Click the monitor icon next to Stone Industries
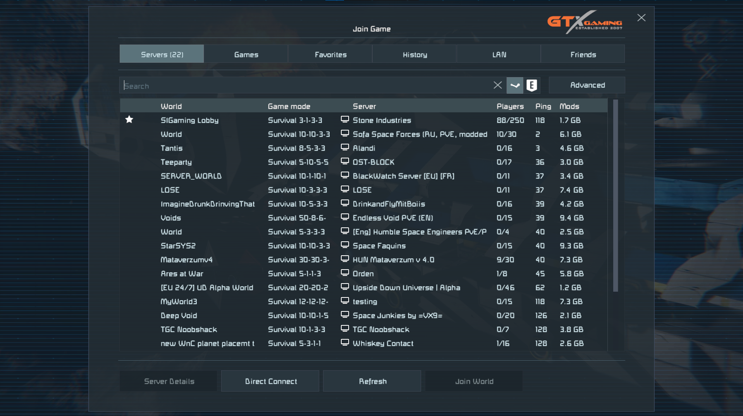The width and height of the screenshot is (743, 416). [344, 120]
